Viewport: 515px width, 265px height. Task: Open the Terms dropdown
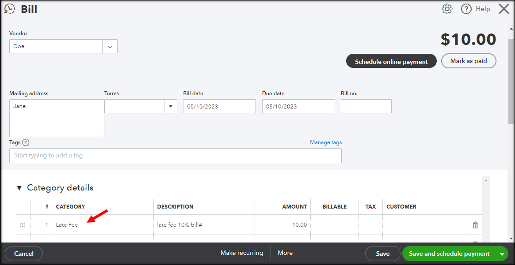coord(171,106)
